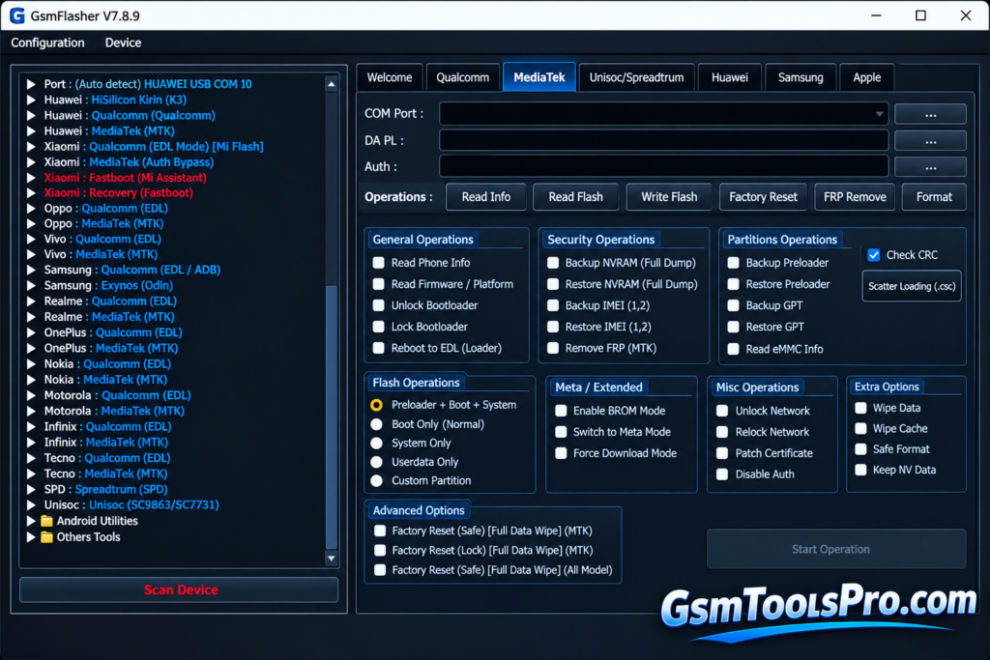This screenshot has width=990, height=660.
Task: Go to the Apple tab
Action: click(867, 77)
